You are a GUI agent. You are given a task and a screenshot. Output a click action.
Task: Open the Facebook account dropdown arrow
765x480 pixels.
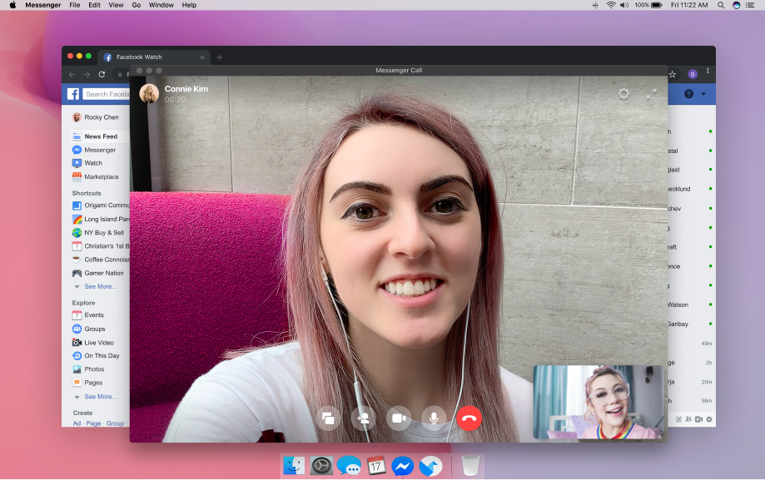point(703,94)
